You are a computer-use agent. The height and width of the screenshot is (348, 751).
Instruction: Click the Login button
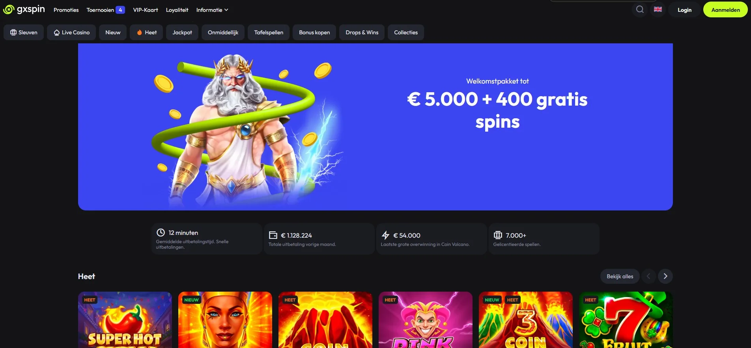pos(684,10)
